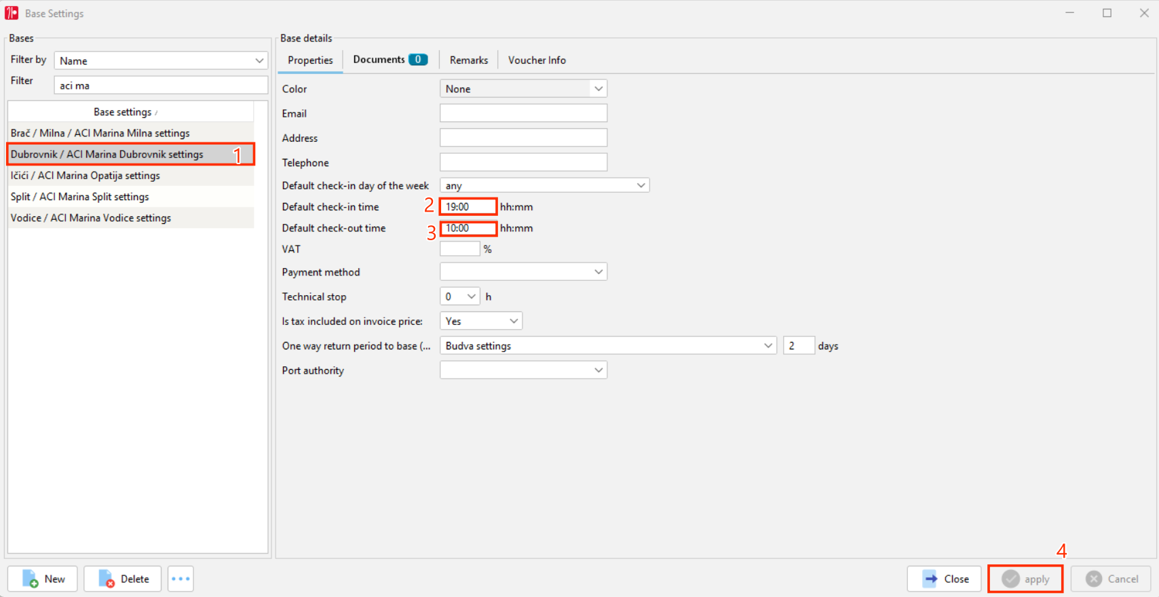1159x597 pixels.
Task: Maximize the Base Settings window
Action: pos(1107,13)
